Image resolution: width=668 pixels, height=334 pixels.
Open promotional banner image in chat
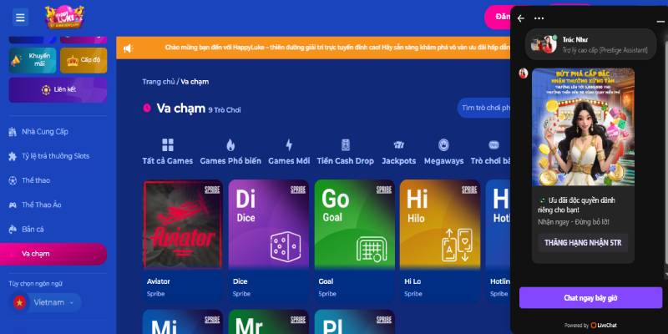pyautogui.click(x=583, y=127)
